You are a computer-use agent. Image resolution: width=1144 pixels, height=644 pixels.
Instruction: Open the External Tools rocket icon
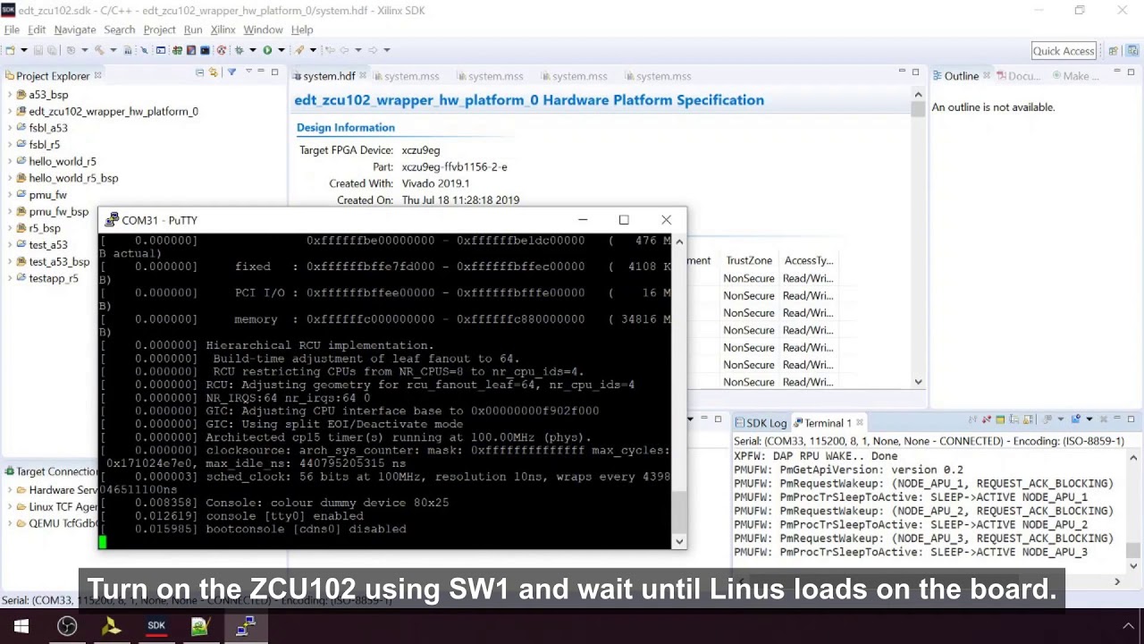[x=299, y=50]
